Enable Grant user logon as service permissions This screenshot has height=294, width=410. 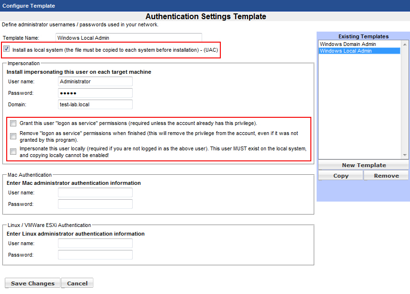pyautogui.click(x=13, y=124)
